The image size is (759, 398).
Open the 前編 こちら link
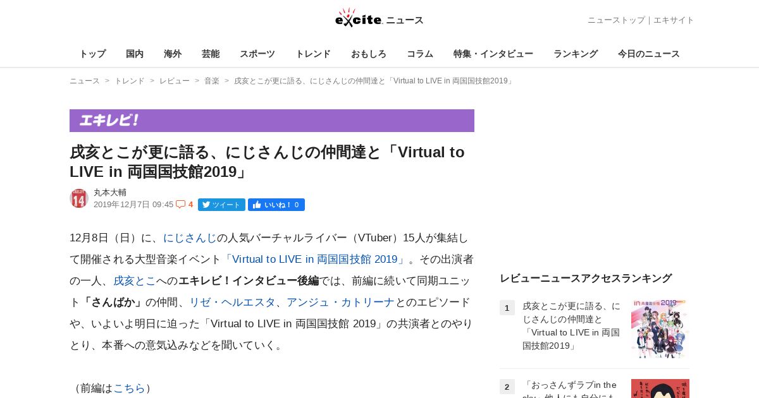[129, 389]
